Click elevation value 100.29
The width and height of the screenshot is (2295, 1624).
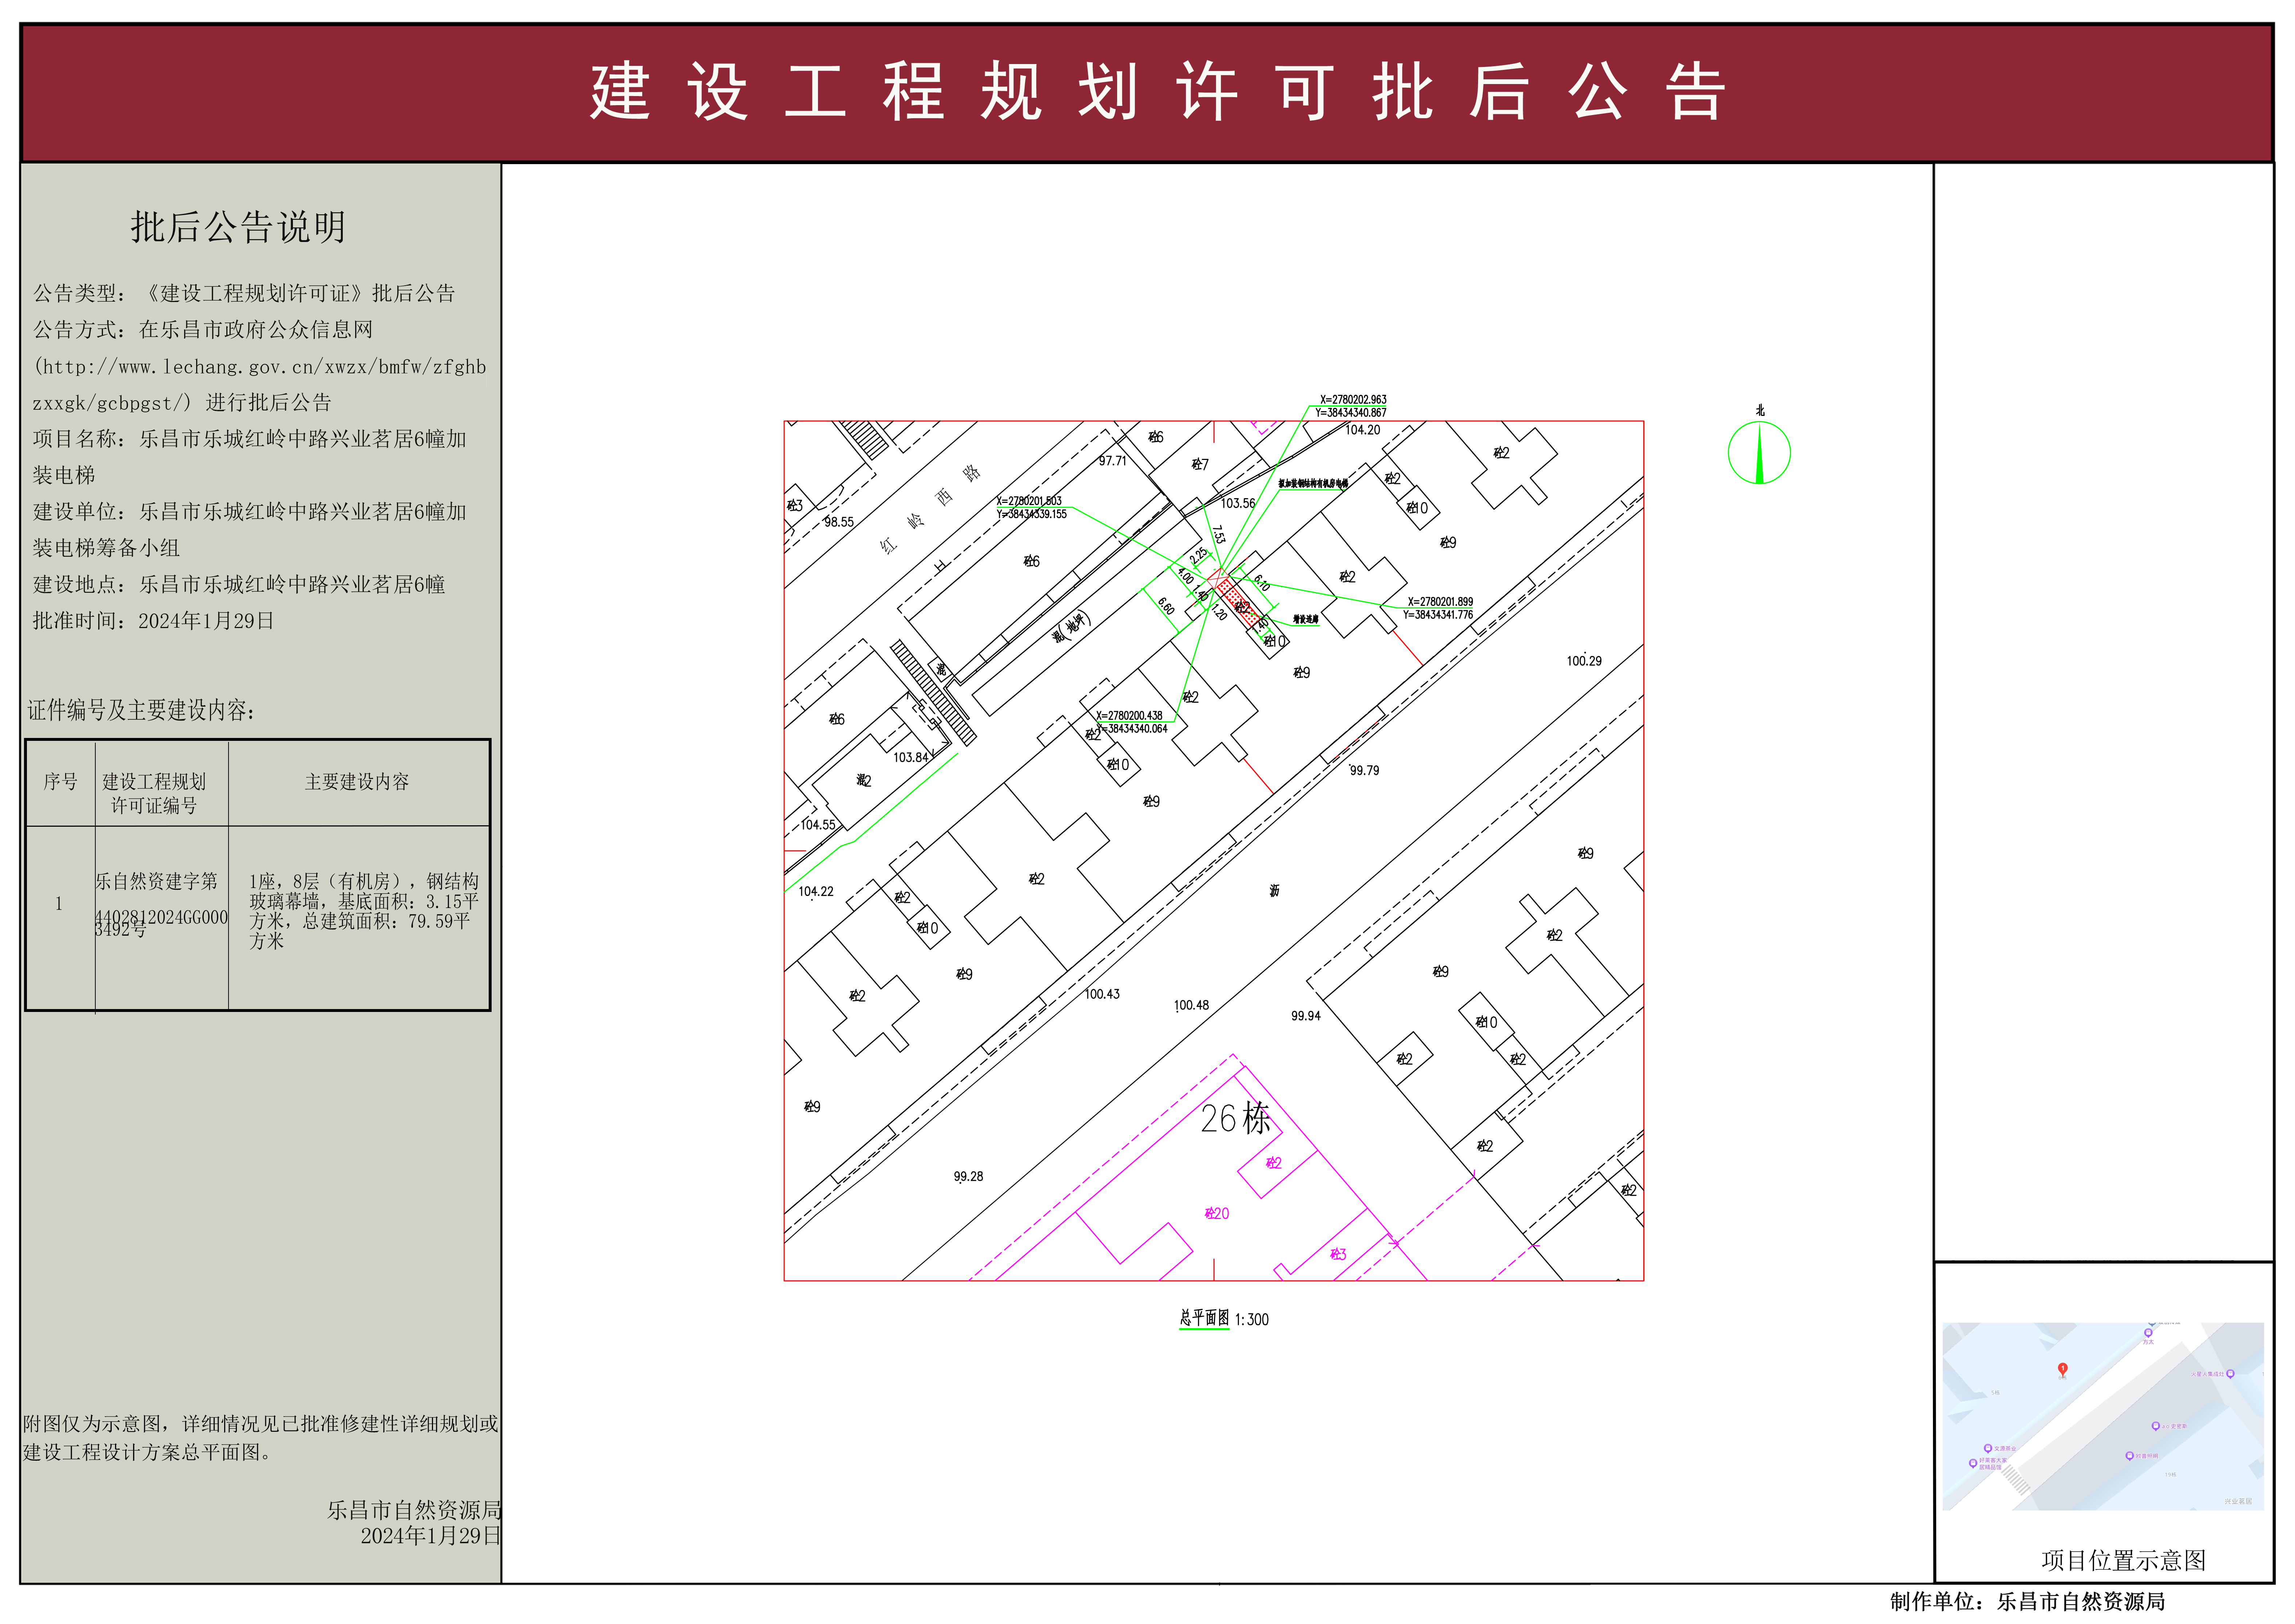1584,661
